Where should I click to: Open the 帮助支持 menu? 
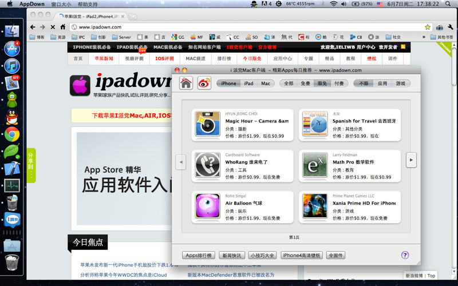(88, 4)
